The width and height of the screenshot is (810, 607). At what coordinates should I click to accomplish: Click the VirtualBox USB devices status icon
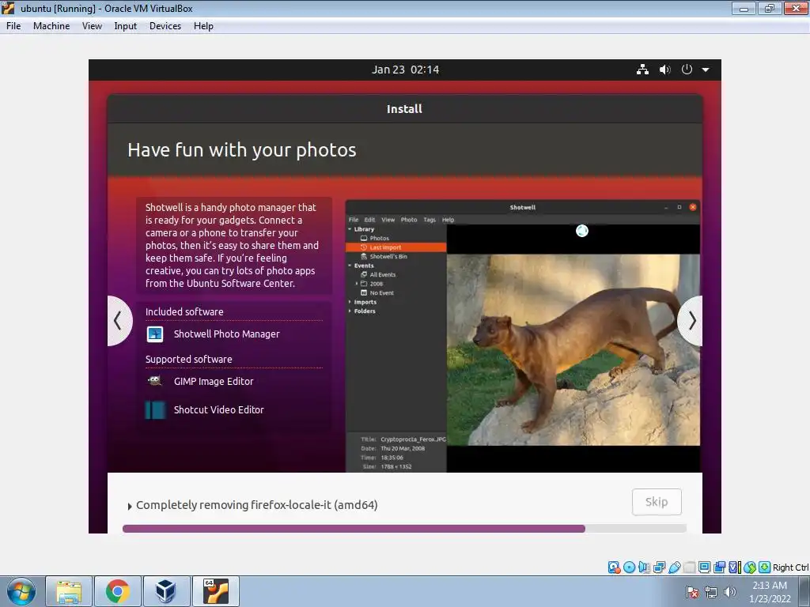[x=674, y=567]
